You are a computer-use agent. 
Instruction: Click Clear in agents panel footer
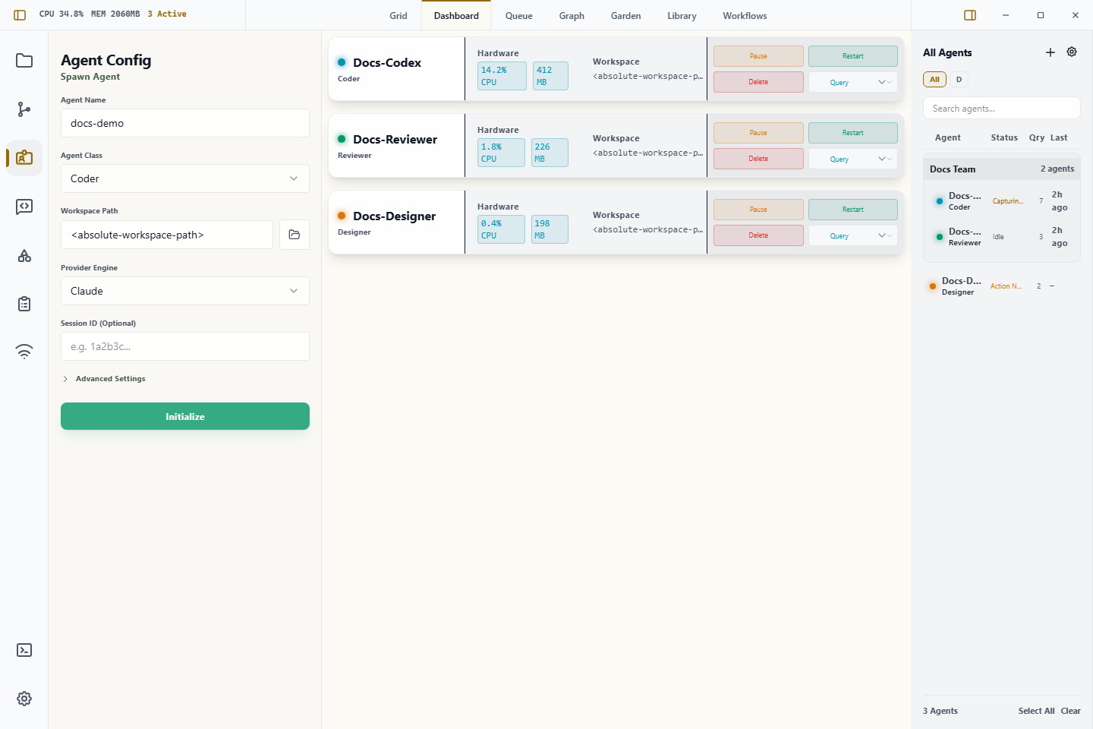point(1070,711)
